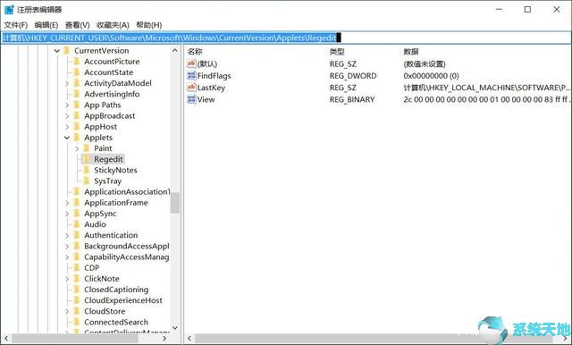Click the View binary value icon

pyautogui.click(x=191, y=99)
